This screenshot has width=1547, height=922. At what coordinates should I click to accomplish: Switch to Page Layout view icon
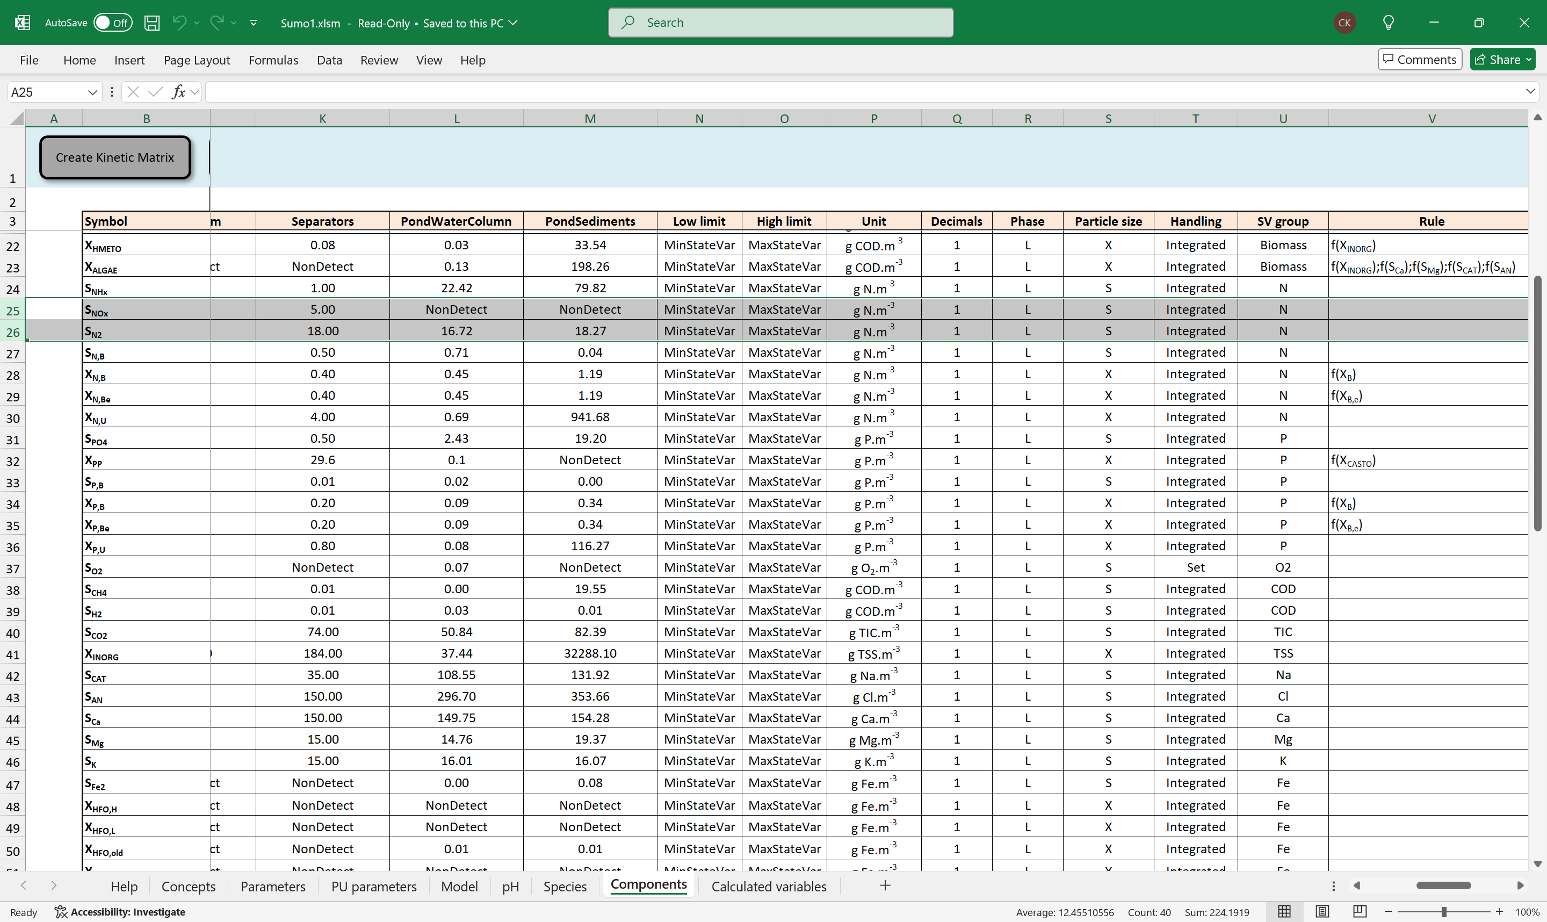[1322, 911]
